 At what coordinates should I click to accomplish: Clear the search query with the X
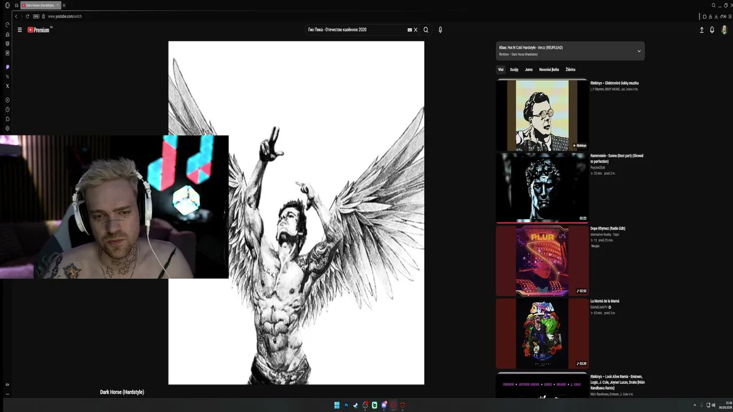[416, 30]
